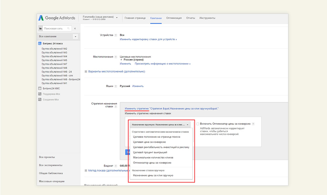The height and width of the screenshot is (195, 327).
Task: Switch to the Кампании tab
Action: coord(156,18)
